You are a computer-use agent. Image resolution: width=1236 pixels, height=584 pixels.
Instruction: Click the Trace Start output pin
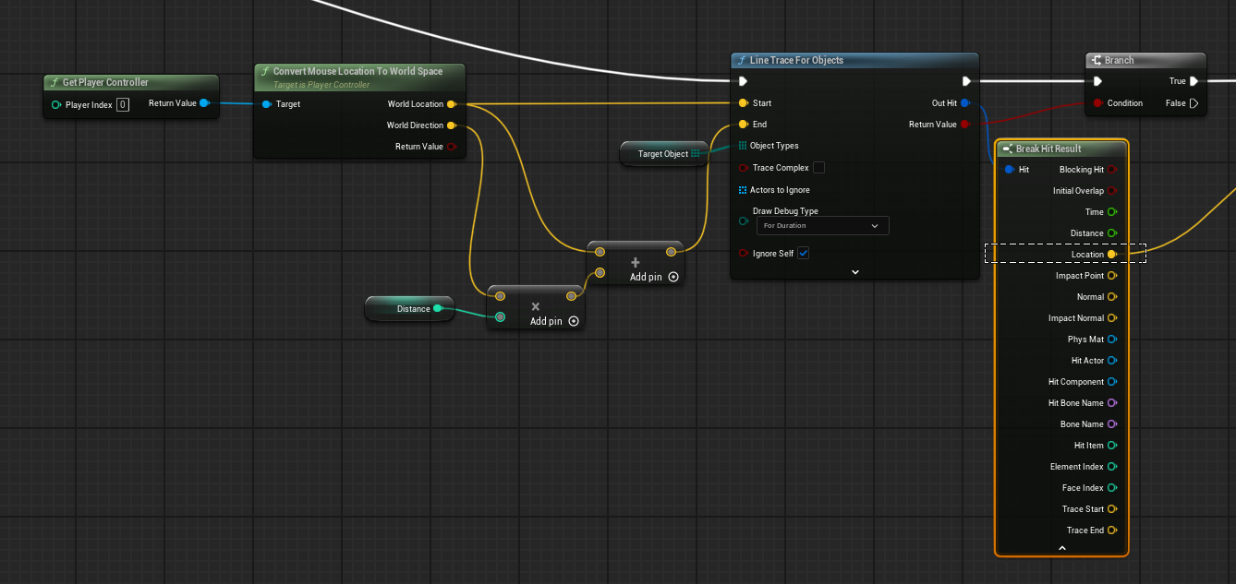coord(1112,509)
